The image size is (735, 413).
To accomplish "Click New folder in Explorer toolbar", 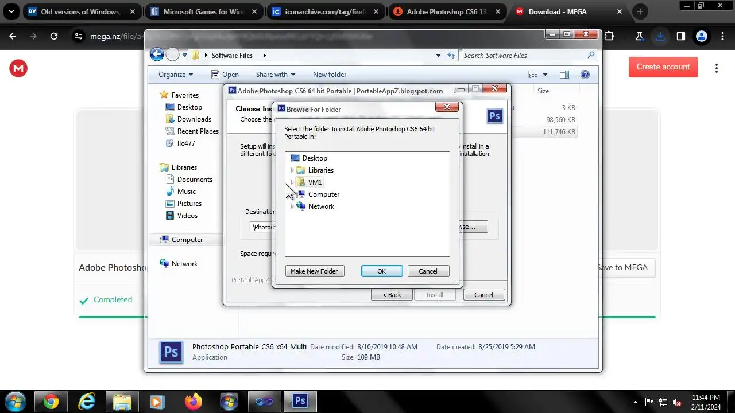I will (330, 75).
